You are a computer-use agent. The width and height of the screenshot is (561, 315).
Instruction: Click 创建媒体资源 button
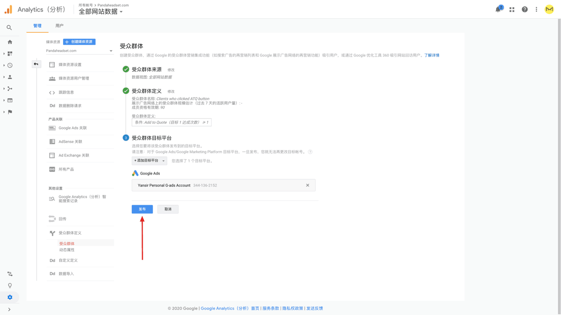coord(79,42)
